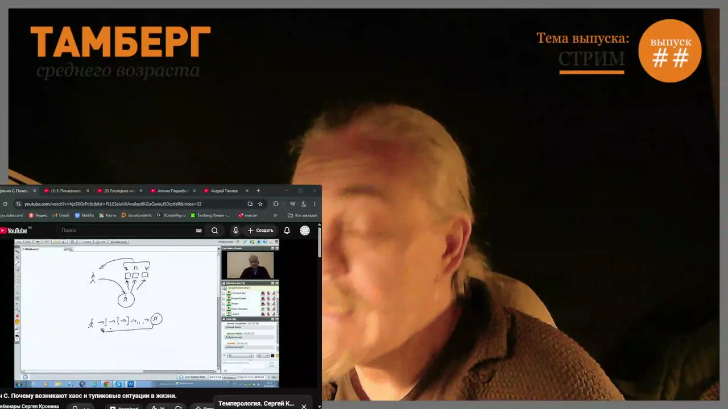Open the mercari bookmark
Image resolution: width=728 pixels, height=409 pixels.
248,215
